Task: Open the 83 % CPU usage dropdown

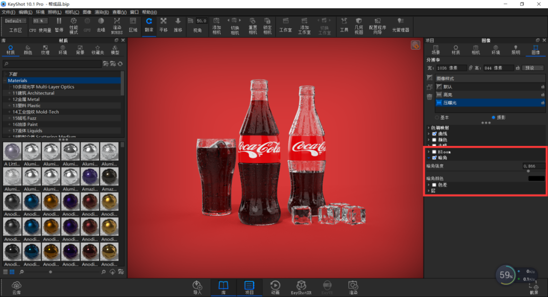Action: pos(40,21)
